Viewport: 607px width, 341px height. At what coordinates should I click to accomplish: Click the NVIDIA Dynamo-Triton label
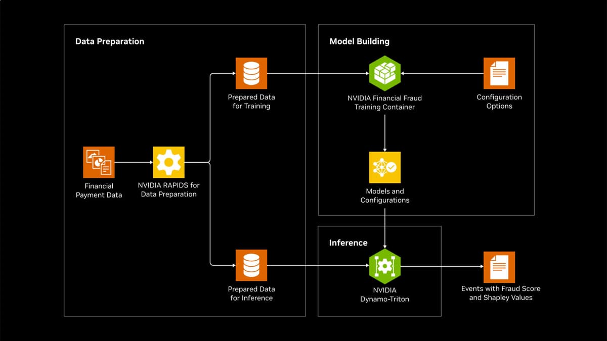(x=384, y=295)
